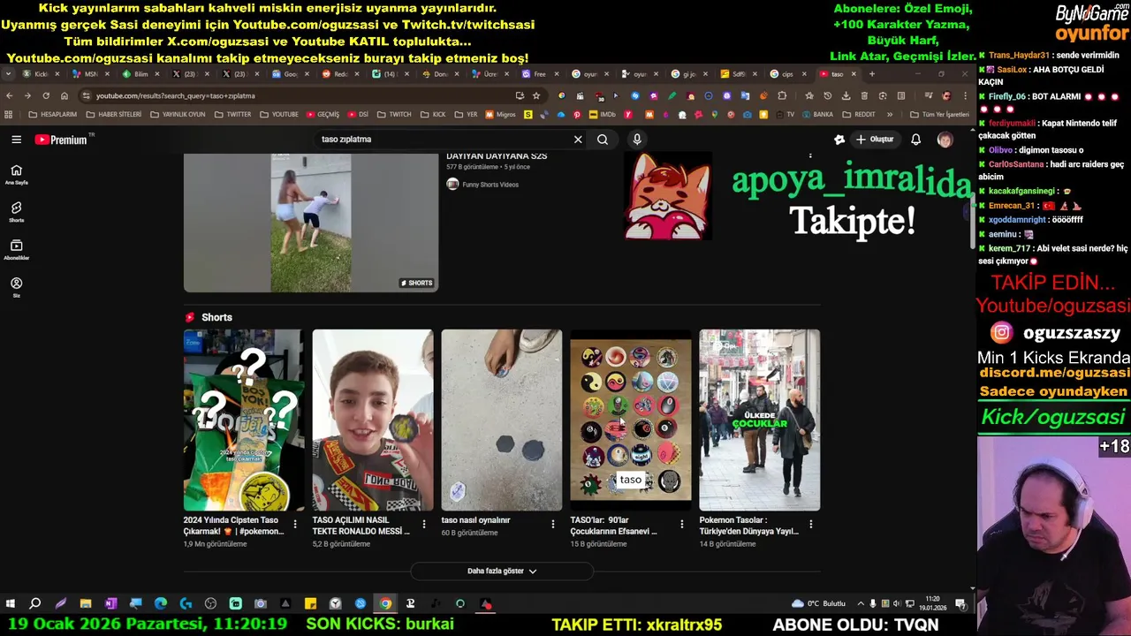Open the YouTube hamburger guide menu
This screenshot has width=1131, height=636.
[x=16, y=140]
